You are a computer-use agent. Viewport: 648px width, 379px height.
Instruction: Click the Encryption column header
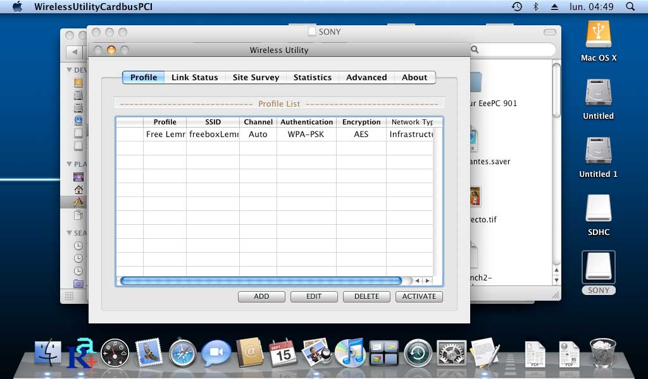361,122
